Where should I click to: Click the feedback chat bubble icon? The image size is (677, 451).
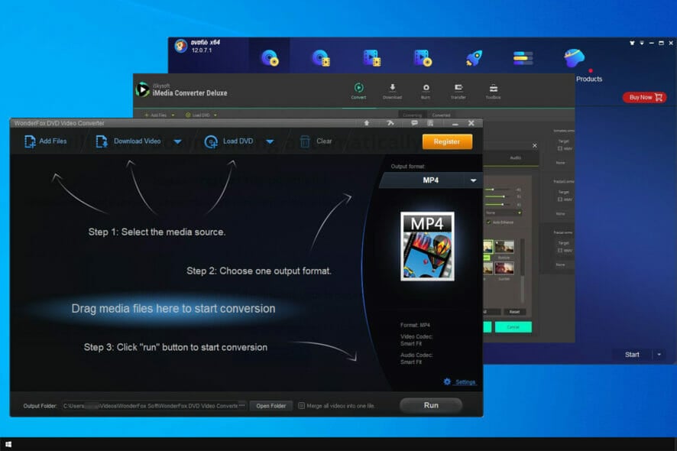click(414, 123)
